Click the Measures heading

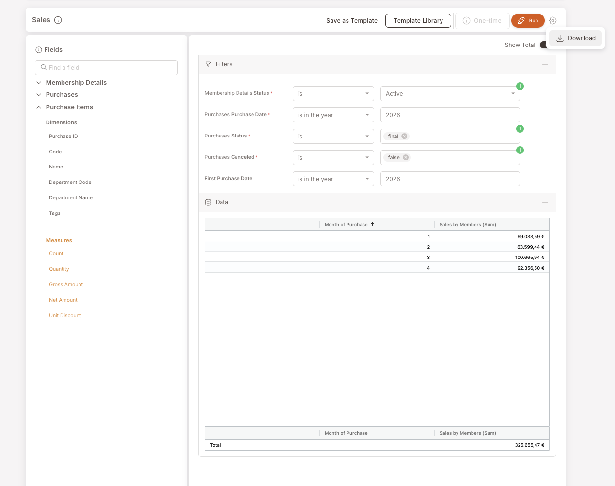coord(59,241)
